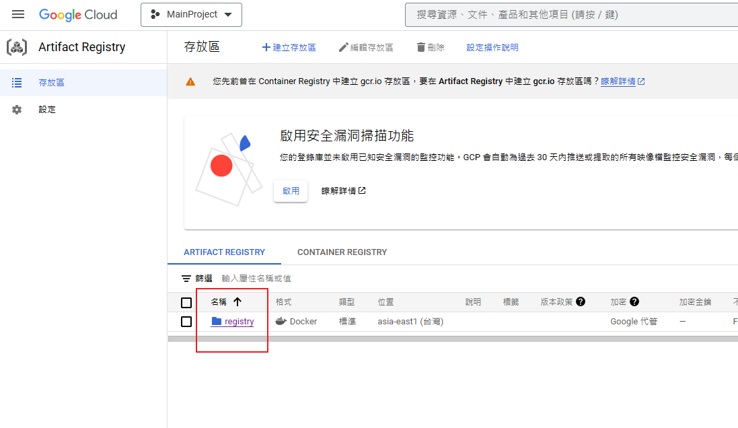Click the 存放區 page title

202,47
